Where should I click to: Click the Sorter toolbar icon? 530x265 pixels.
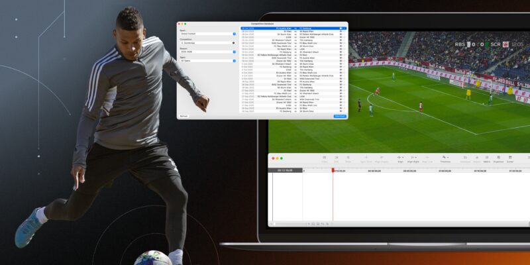click(510, 158)
